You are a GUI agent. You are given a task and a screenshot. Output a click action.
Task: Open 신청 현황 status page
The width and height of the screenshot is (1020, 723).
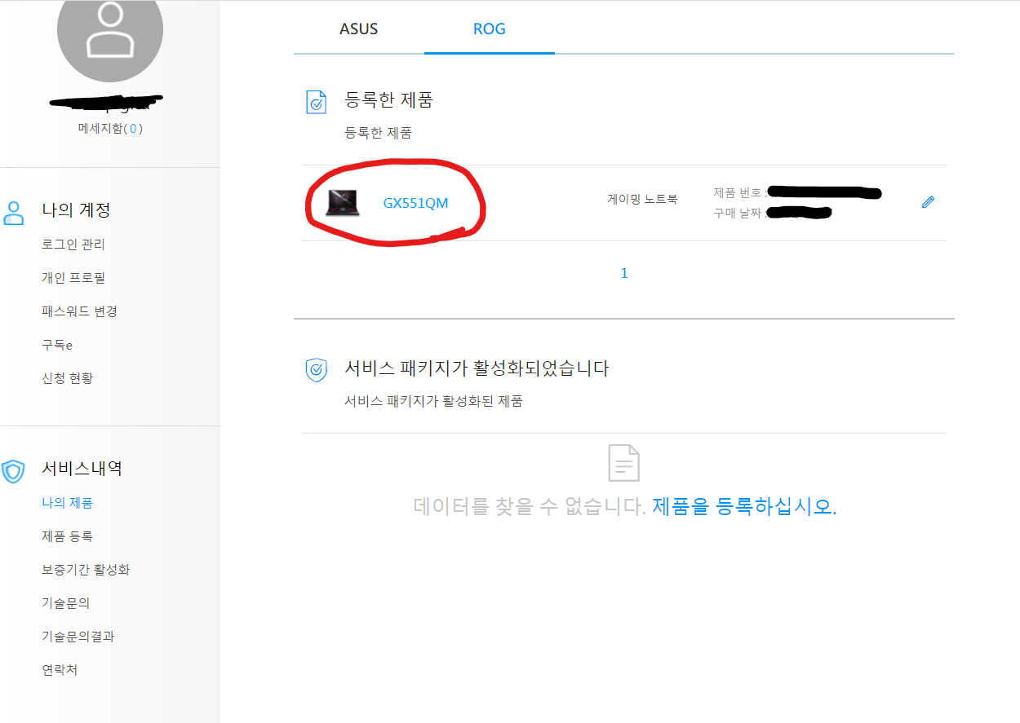pyautogui.click(x=67, y=378)
